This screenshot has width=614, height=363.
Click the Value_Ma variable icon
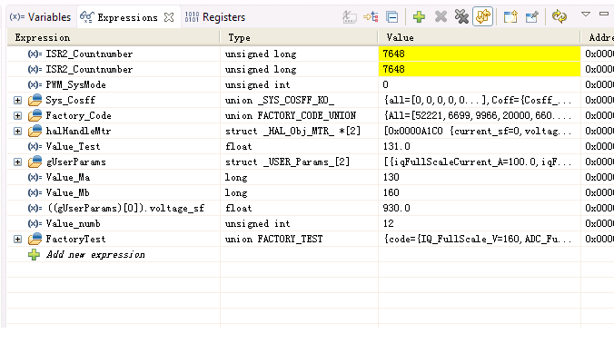(35, 177)
